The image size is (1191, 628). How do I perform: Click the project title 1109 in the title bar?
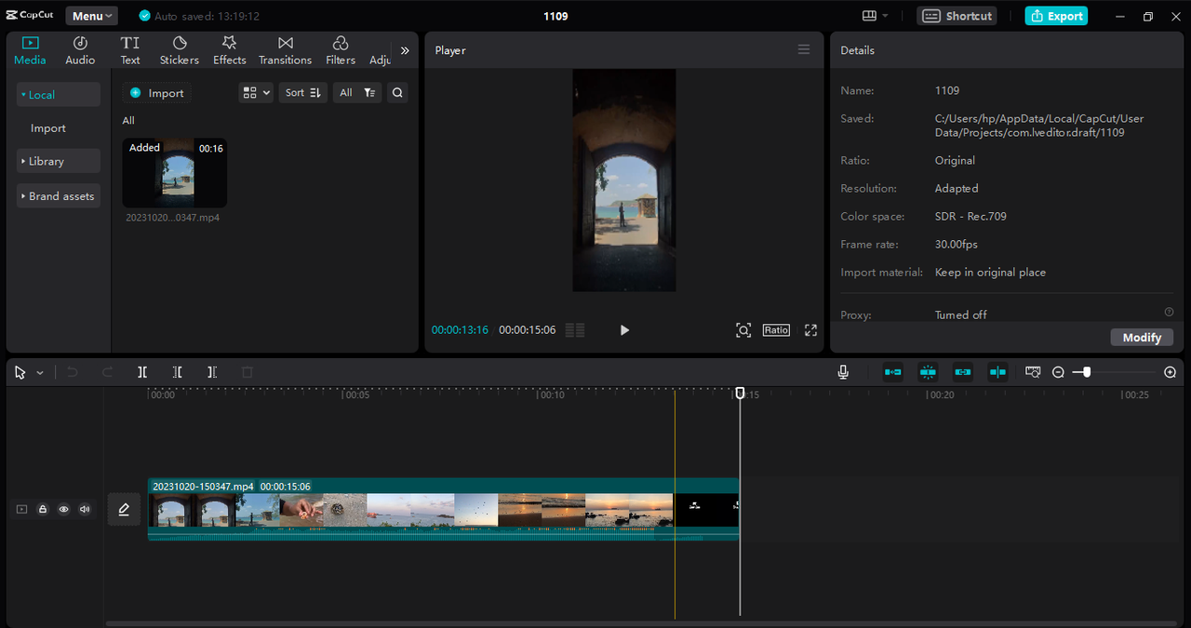[555, 16]
